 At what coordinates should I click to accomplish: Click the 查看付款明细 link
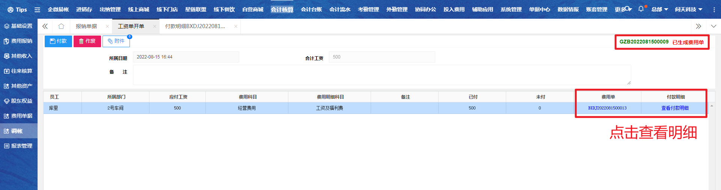[x=675, y=108]
